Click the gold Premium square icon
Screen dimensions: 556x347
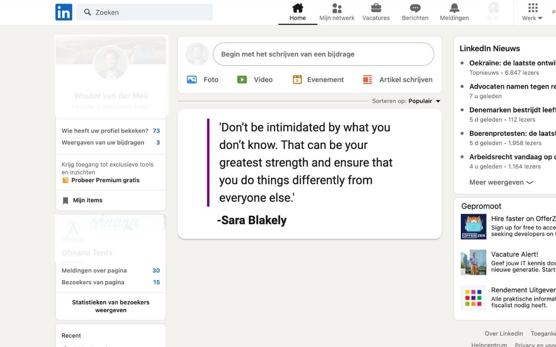[65, 180]
